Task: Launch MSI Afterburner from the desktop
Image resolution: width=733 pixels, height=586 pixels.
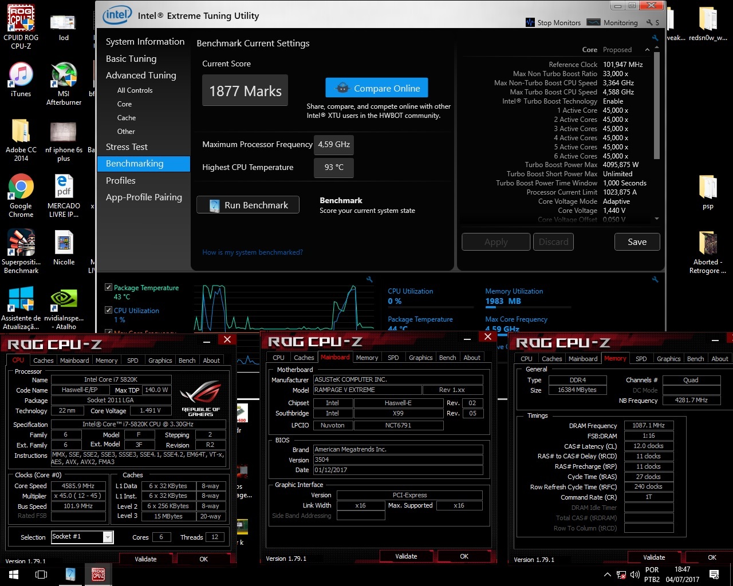Action: 64,83
